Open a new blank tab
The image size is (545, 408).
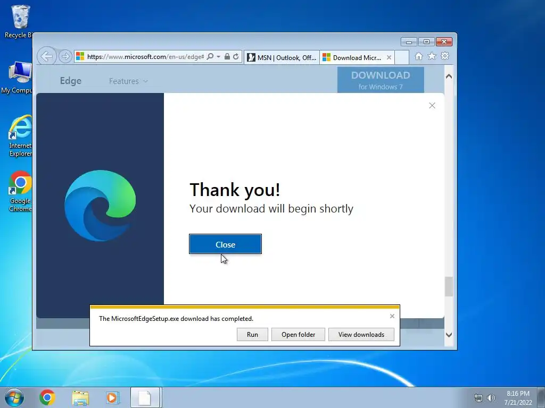tap(402, 57)
